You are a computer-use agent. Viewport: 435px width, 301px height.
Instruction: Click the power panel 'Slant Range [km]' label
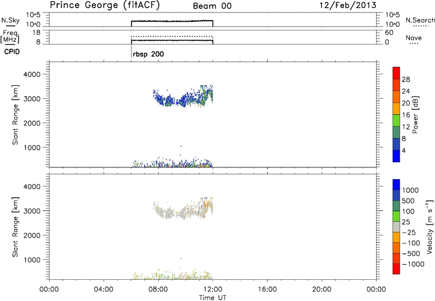(x=15, y=115)
